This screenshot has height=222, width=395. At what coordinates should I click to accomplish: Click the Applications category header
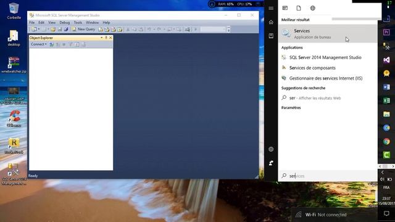[x=292, y=47]
